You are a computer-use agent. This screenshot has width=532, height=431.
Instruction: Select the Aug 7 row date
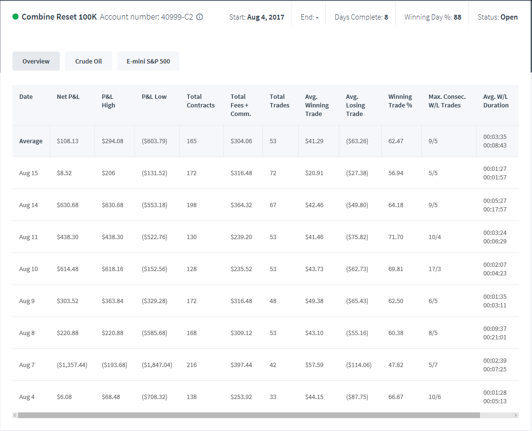27,365
